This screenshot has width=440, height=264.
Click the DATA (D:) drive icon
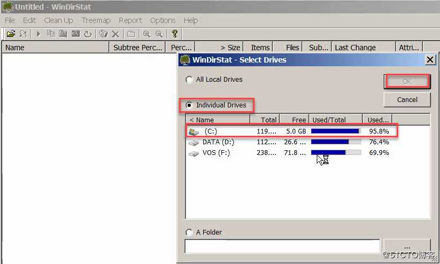(x=193, y=143)
